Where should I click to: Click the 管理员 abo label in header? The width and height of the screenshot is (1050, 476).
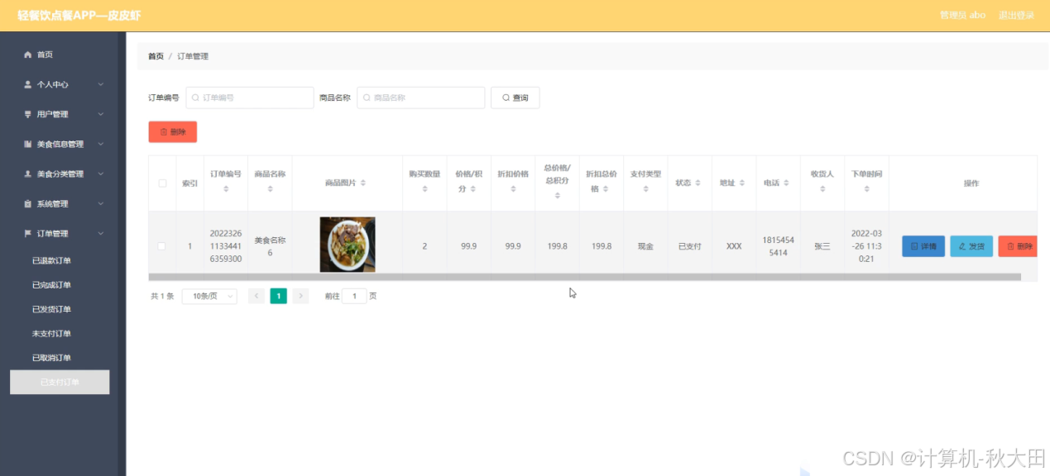point(962,15)
